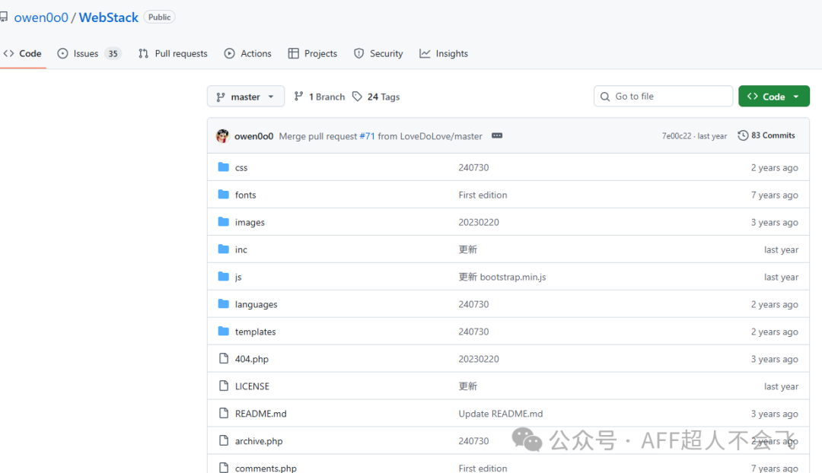822x473 pixels.
Task: Open the languages folder name
Action: click(x=256, y=304)
